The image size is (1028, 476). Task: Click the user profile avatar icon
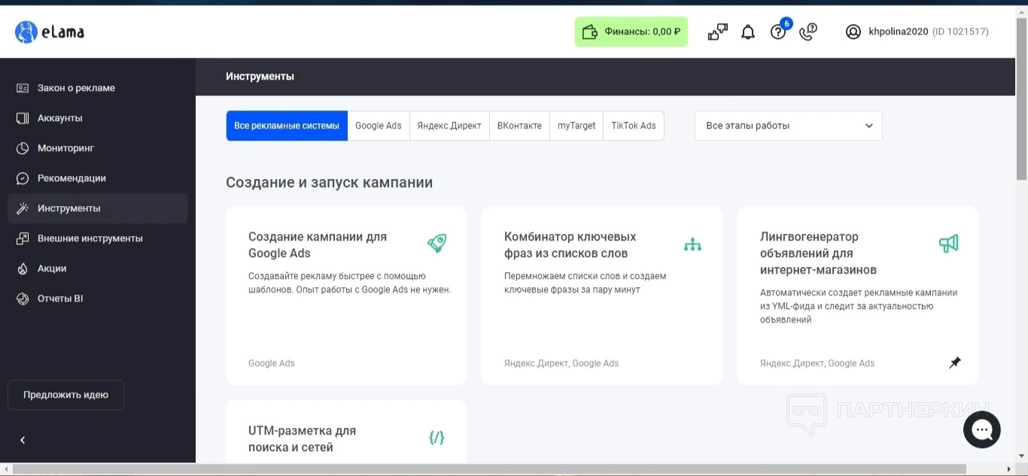click(x=853, y=32)
